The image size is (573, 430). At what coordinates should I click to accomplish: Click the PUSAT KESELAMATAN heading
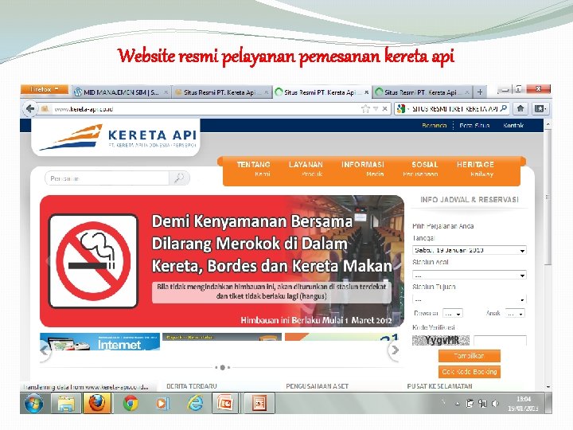coord(439,386)
